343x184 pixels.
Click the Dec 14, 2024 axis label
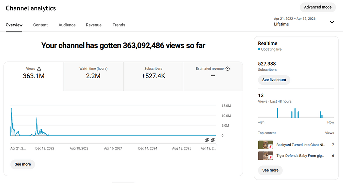148,148
